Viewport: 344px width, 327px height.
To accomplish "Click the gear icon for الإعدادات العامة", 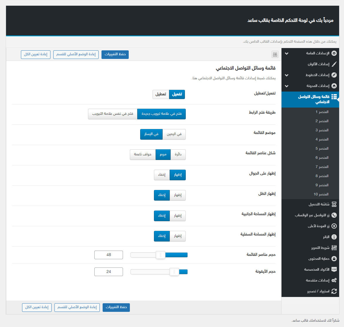I will [x=334, y=53].
